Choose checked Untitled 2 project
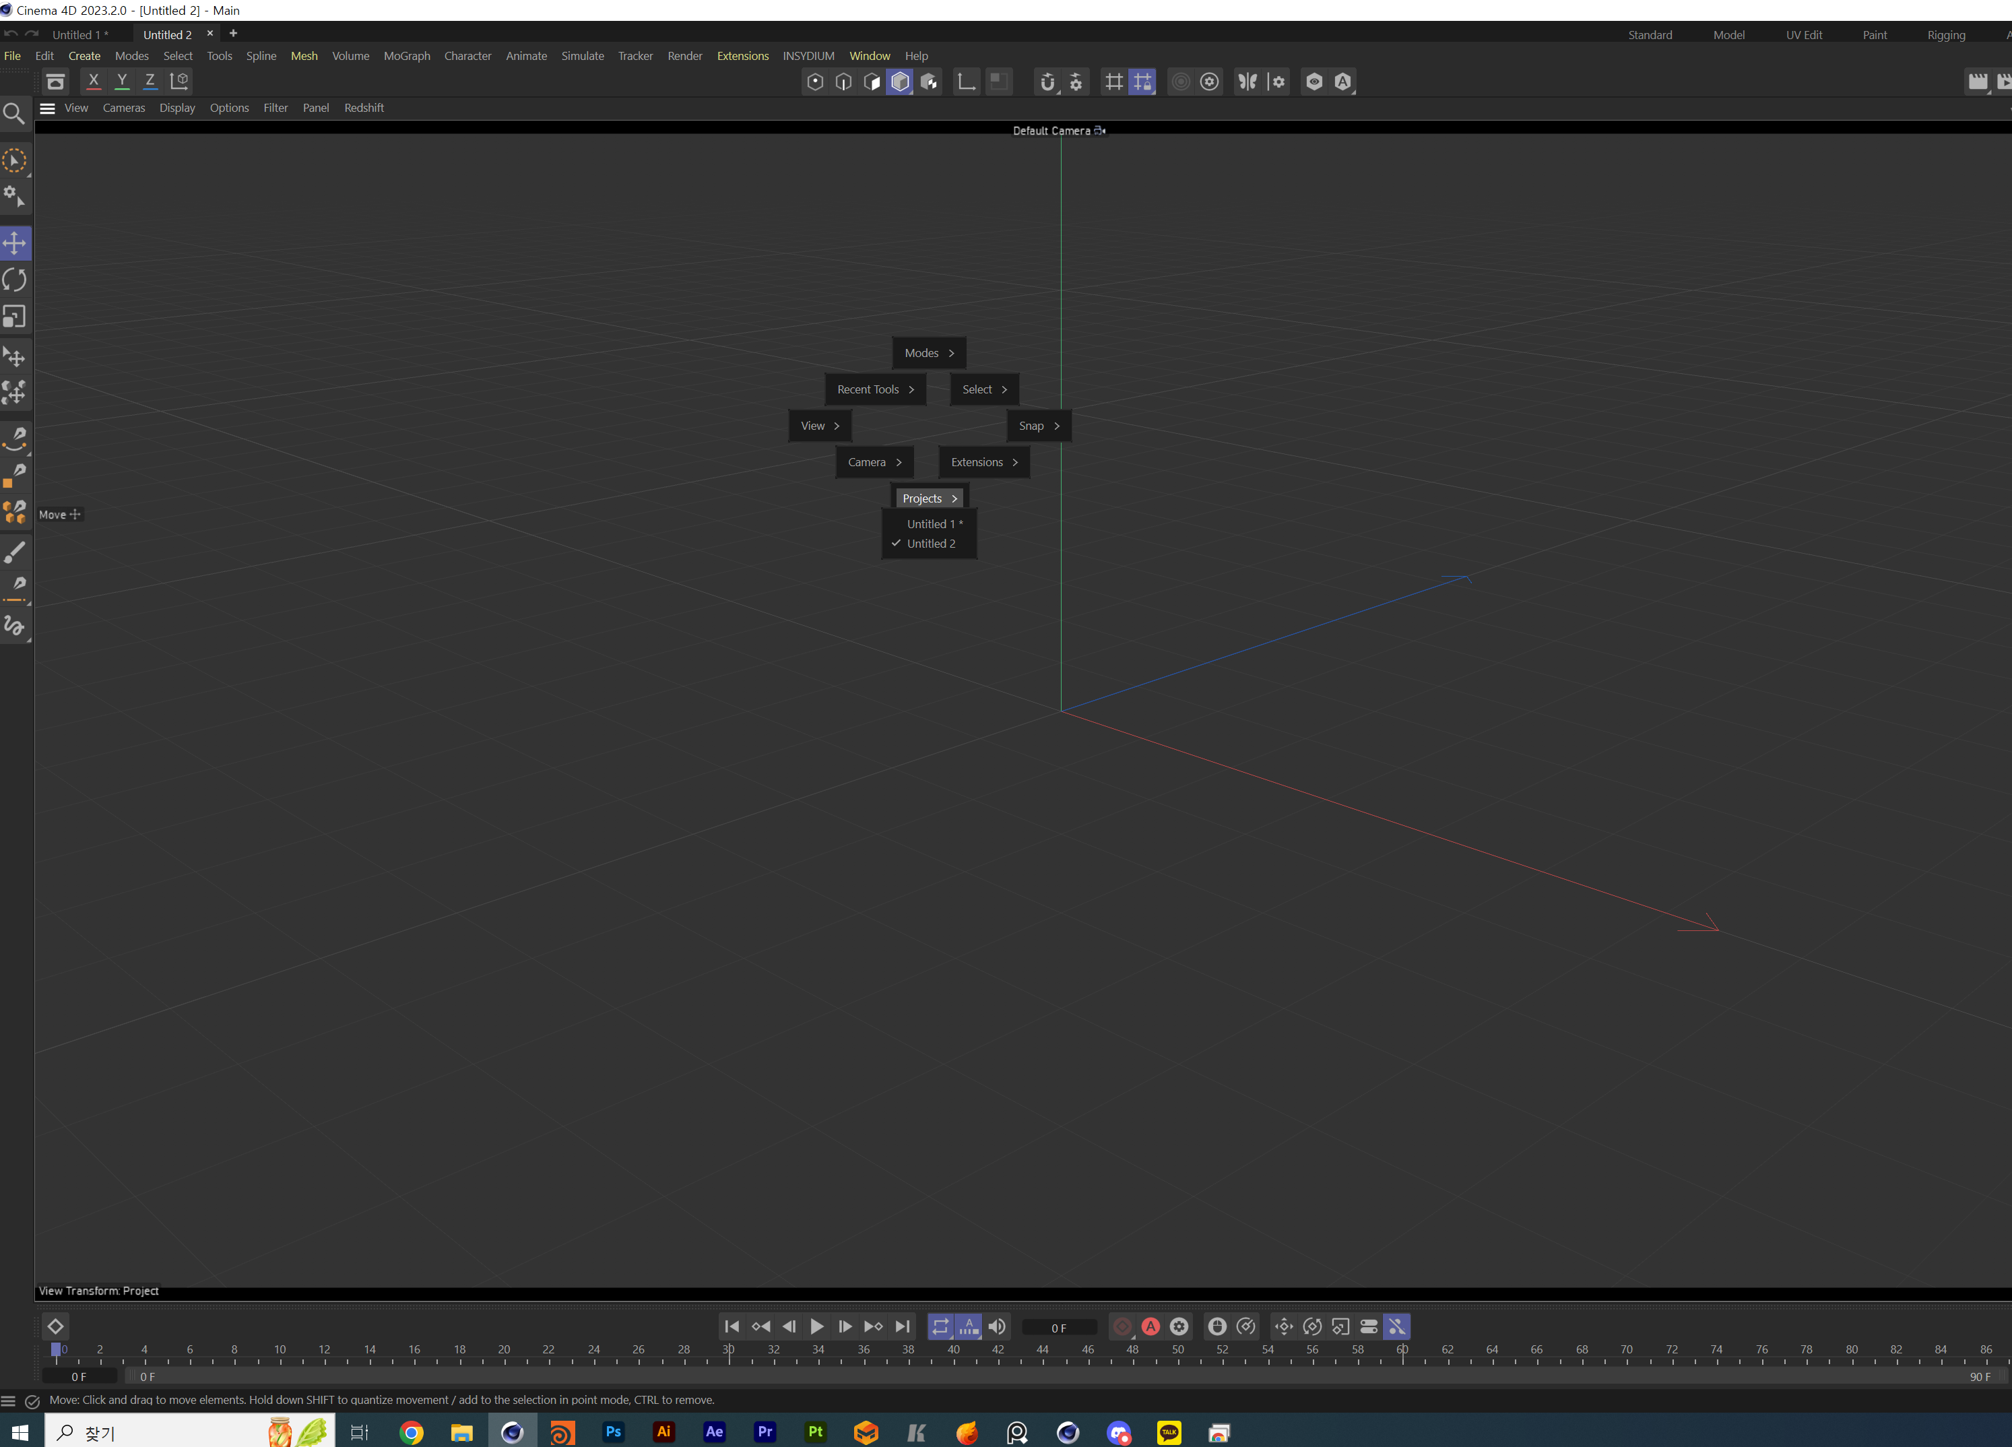2012x1447 pixels. (930, 544)
